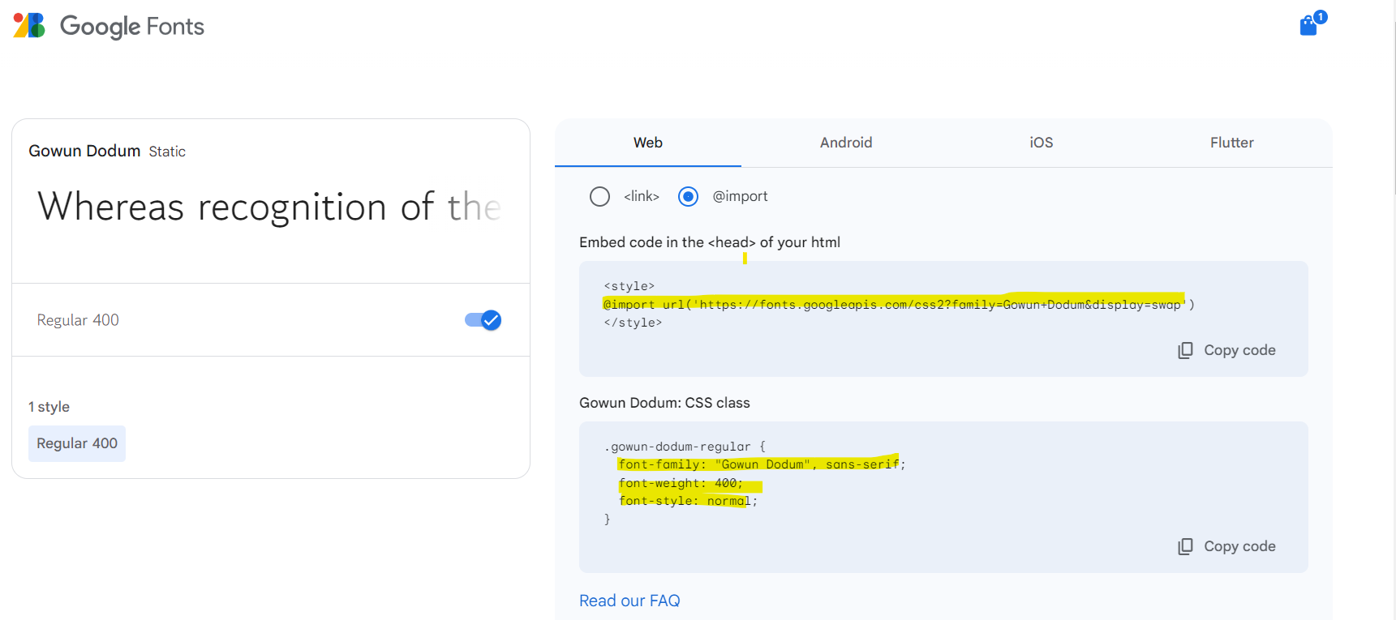The width and height of the screenshot is (1396, 620).
Task: Switch to the iOS tab
Action: (x=1042, y=143)
